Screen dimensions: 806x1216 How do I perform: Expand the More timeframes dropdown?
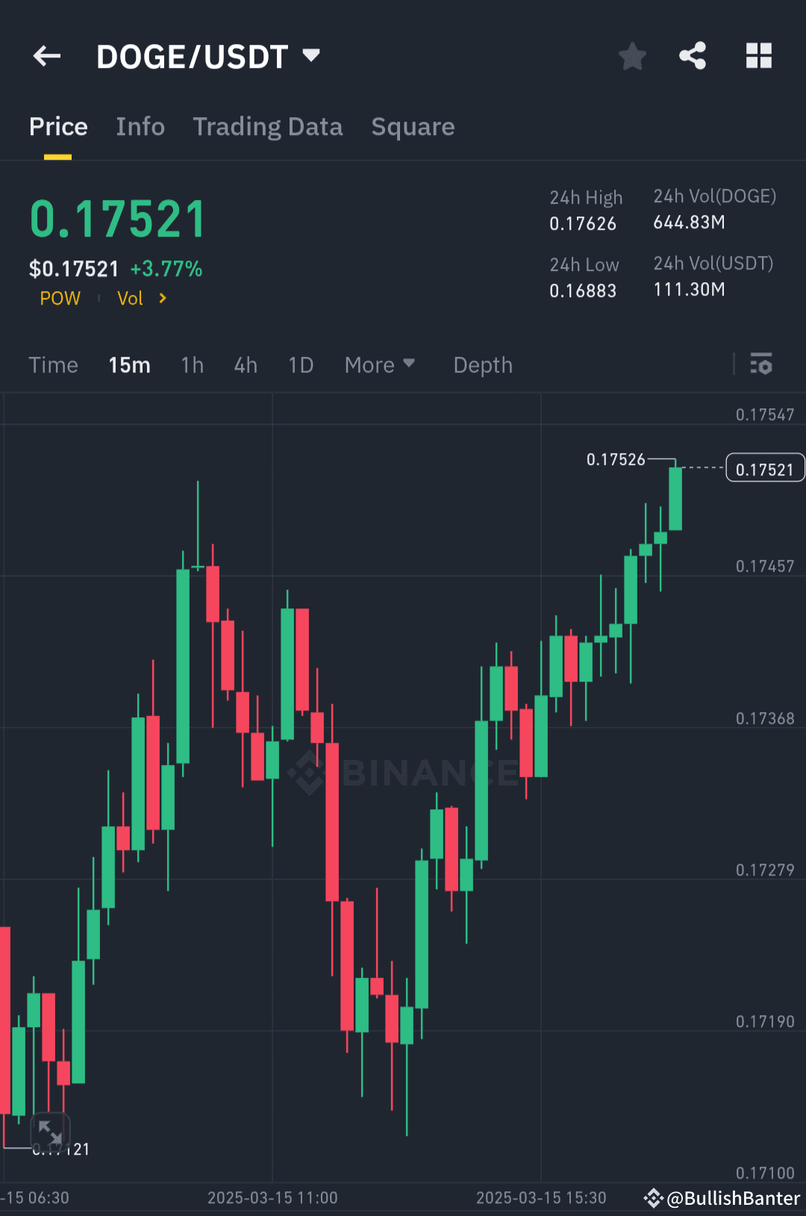click(x=379, y=365)
